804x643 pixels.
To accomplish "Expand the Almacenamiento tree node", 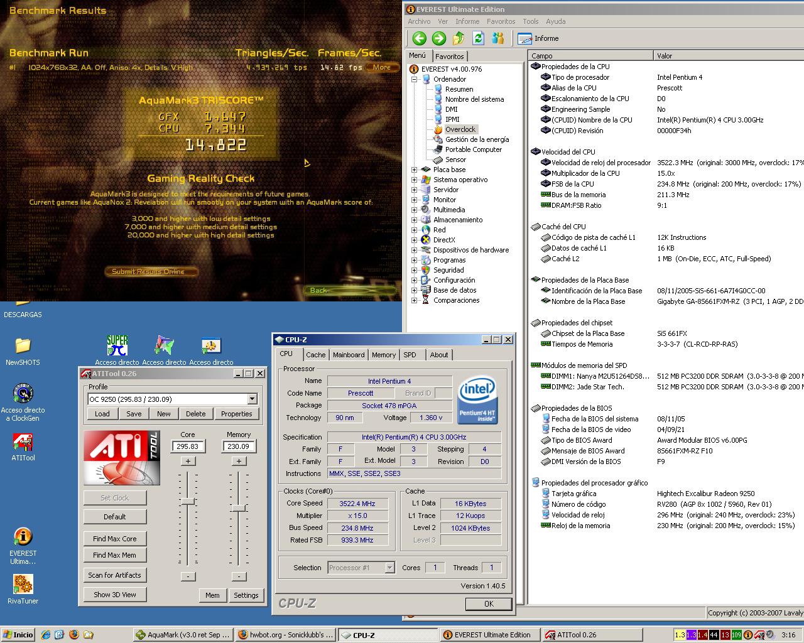I will pos(414,220).
